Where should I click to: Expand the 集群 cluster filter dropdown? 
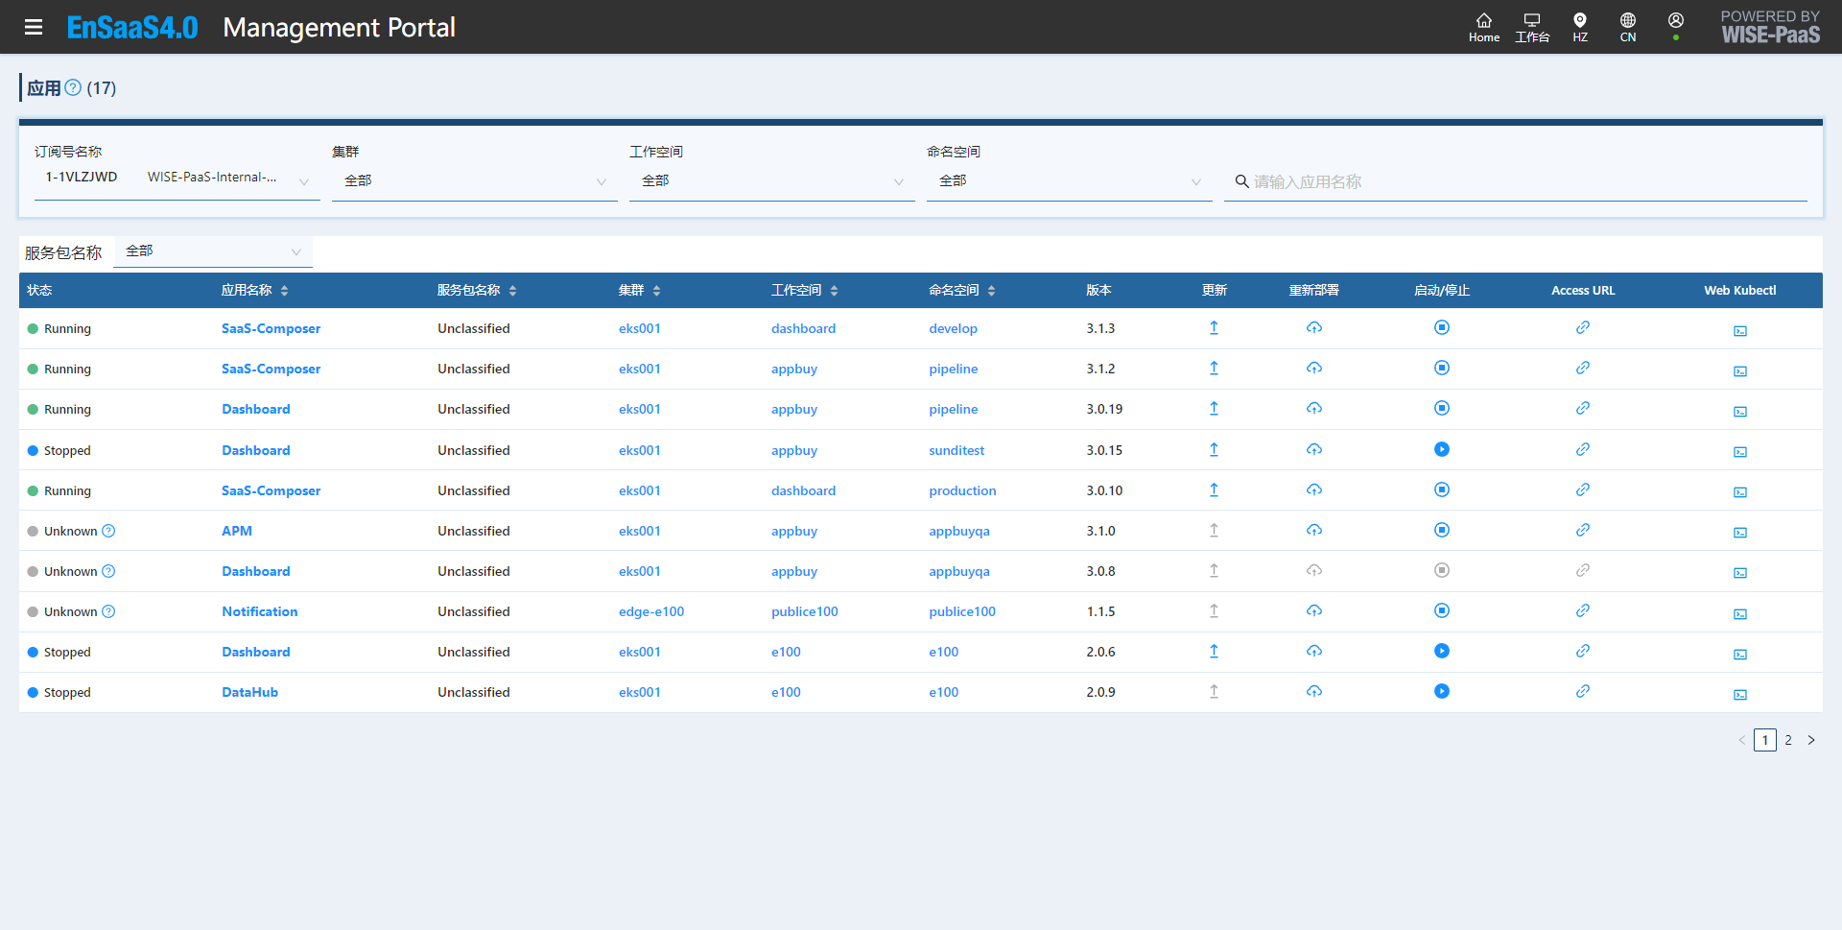(x=475, y=181)
